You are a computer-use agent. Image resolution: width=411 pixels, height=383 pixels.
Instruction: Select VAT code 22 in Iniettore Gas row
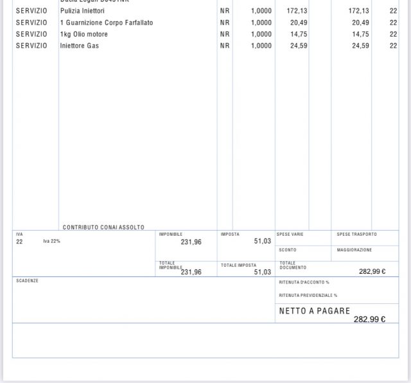[x=393, y=46]
